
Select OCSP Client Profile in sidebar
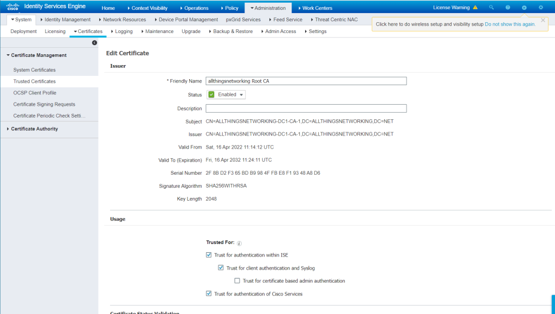(x=35, y=93)
